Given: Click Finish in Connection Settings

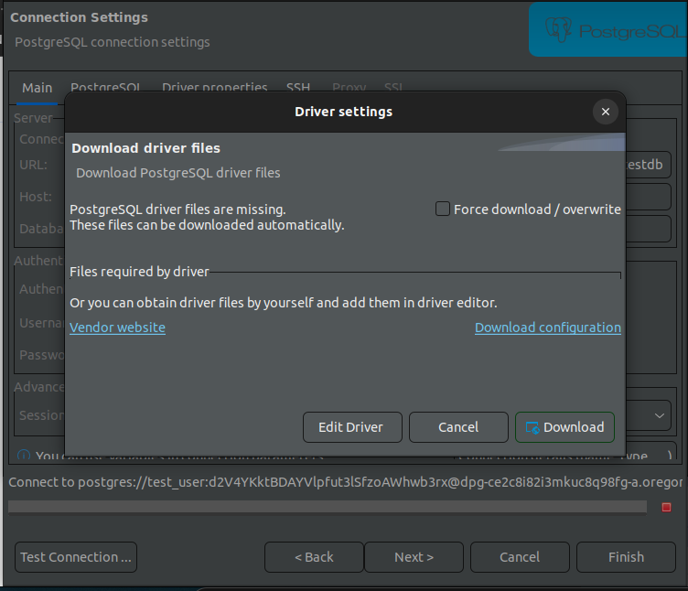Looking at the screenshot, I should (626, 557).
